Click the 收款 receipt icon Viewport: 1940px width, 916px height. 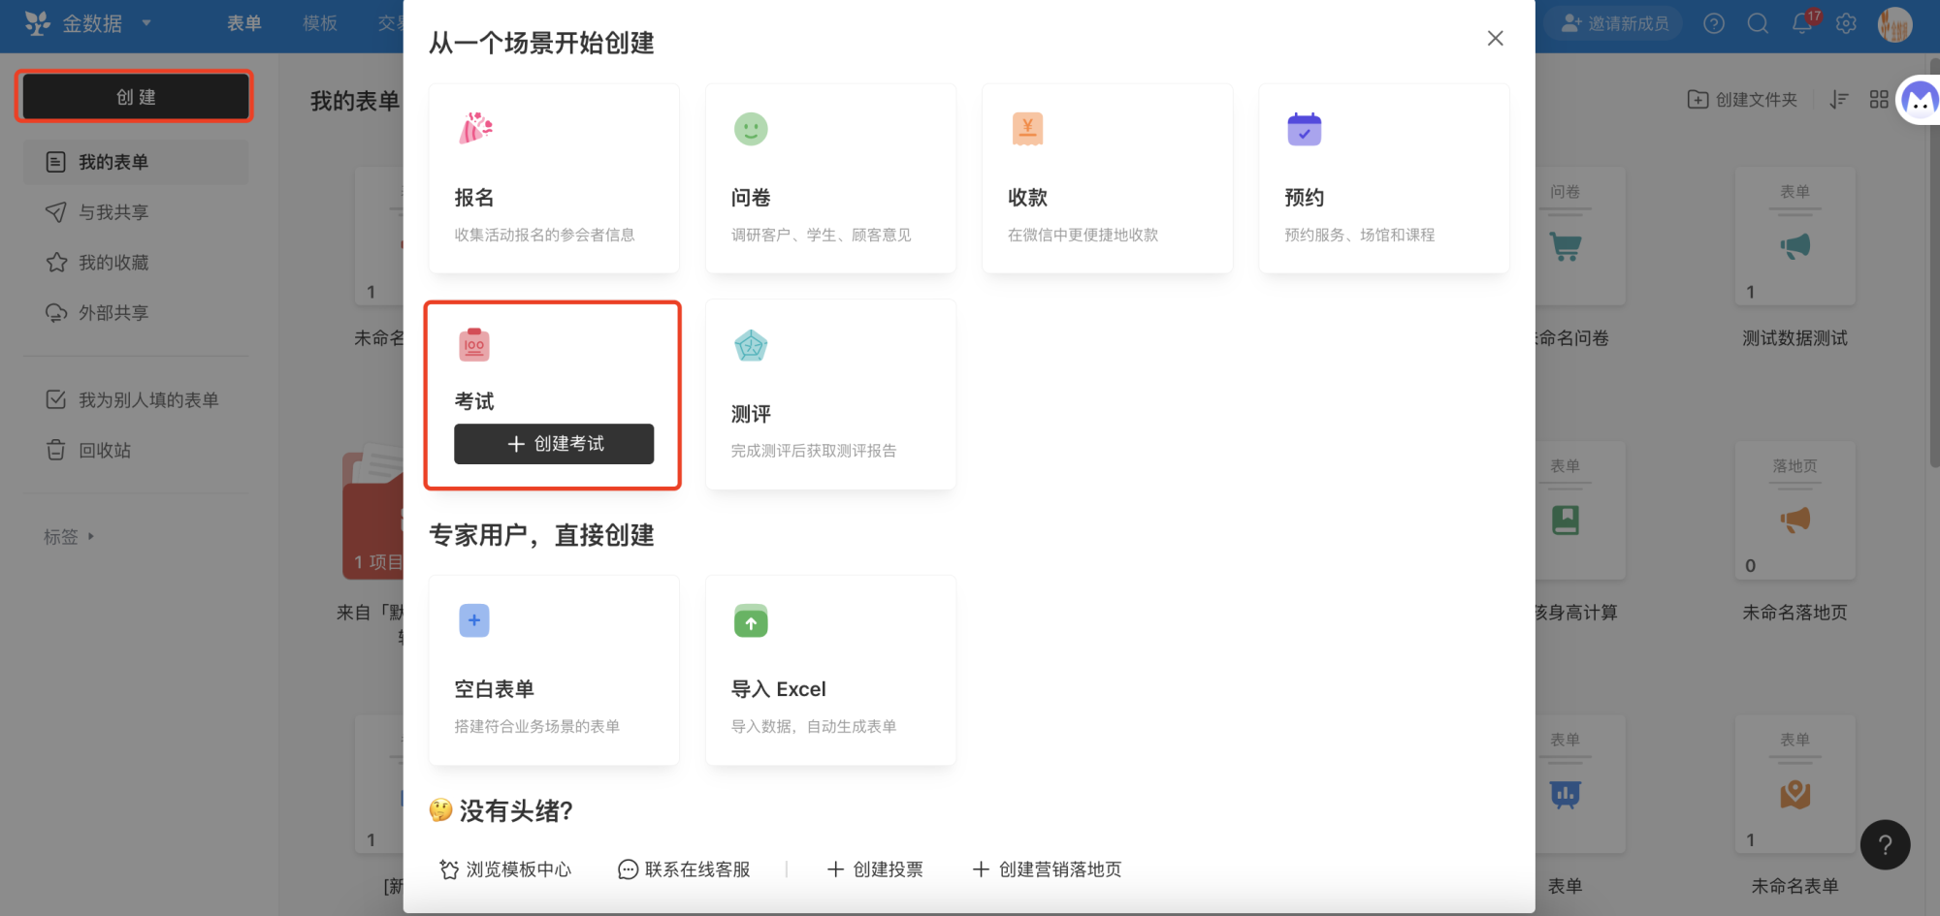(1027, 129)
